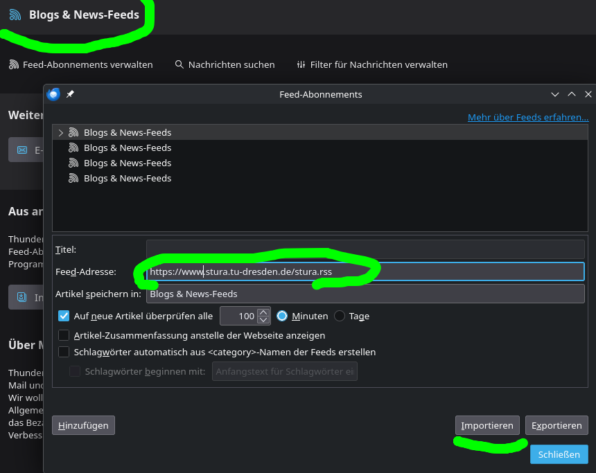Open Nachrichten suchen

pos(225,64)
